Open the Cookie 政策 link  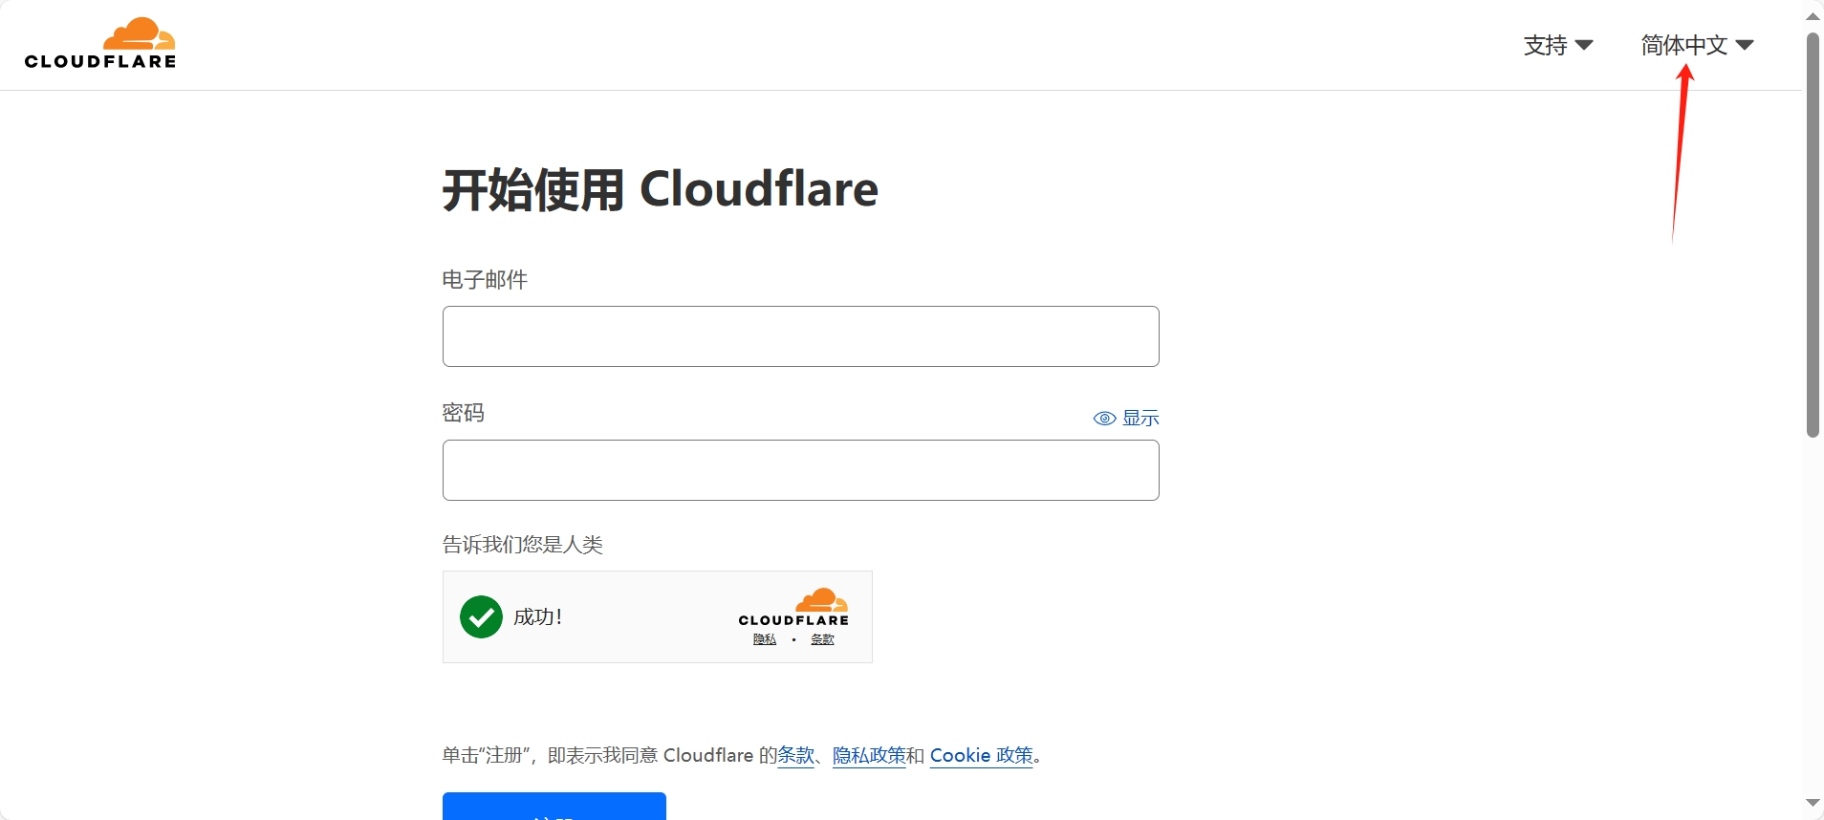pos(982,755)
